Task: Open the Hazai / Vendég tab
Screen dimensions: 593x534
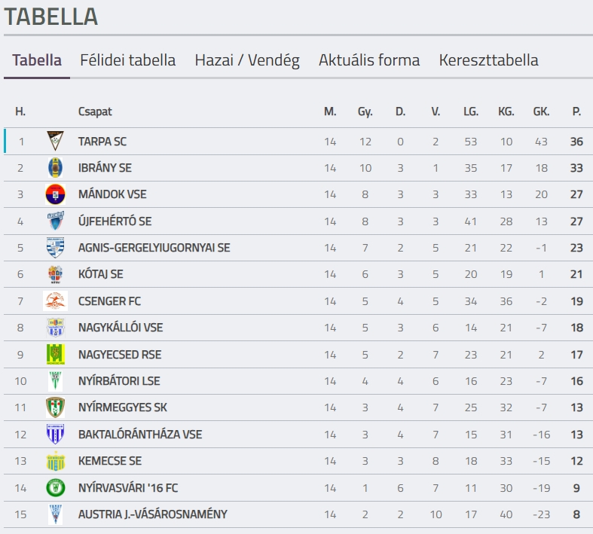Action: click(247, 60)
